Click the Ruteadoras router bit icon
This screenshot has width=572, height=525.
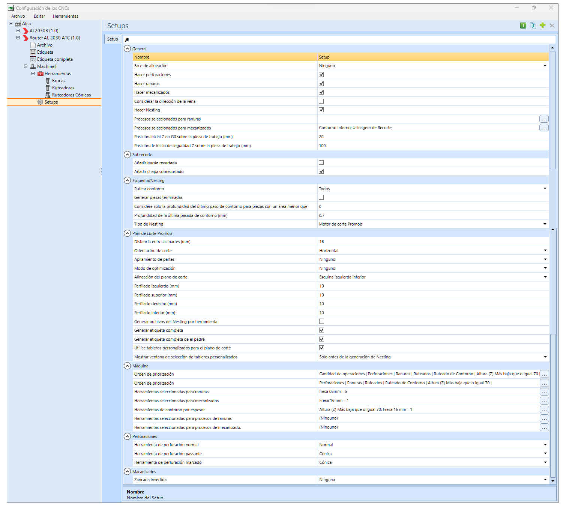[48, 88]
